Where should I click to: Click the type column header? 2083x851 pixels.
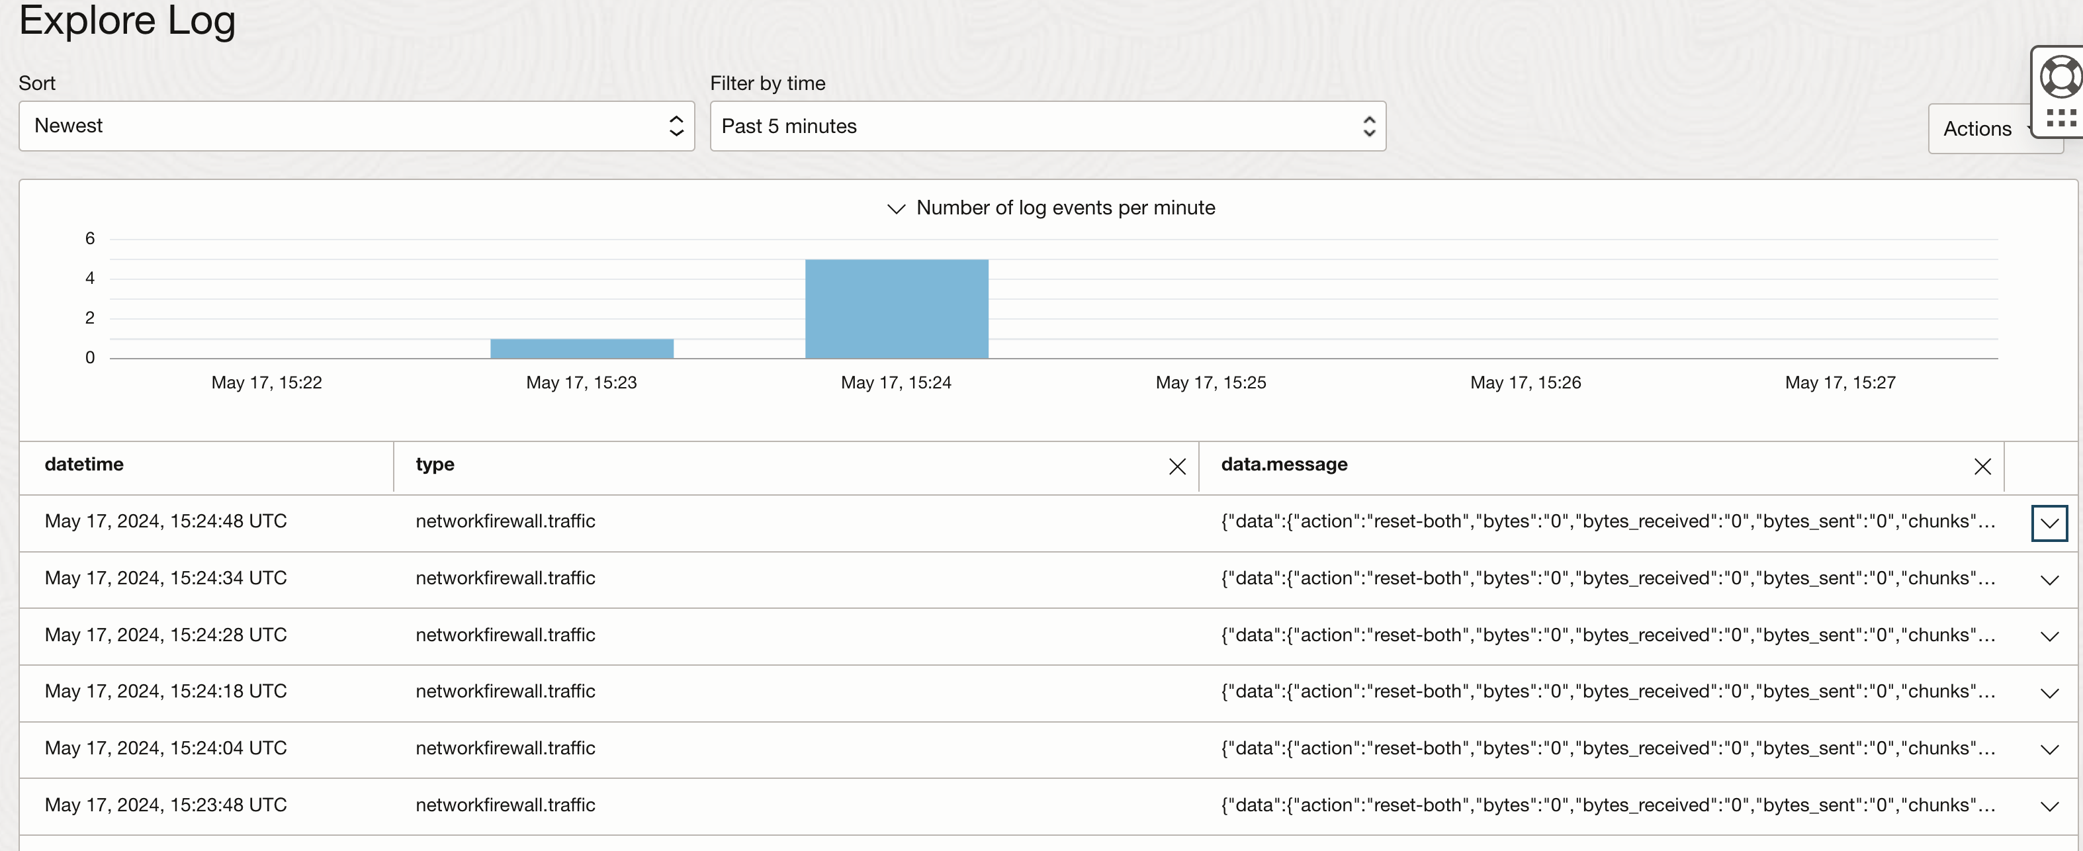pos(435,465)
